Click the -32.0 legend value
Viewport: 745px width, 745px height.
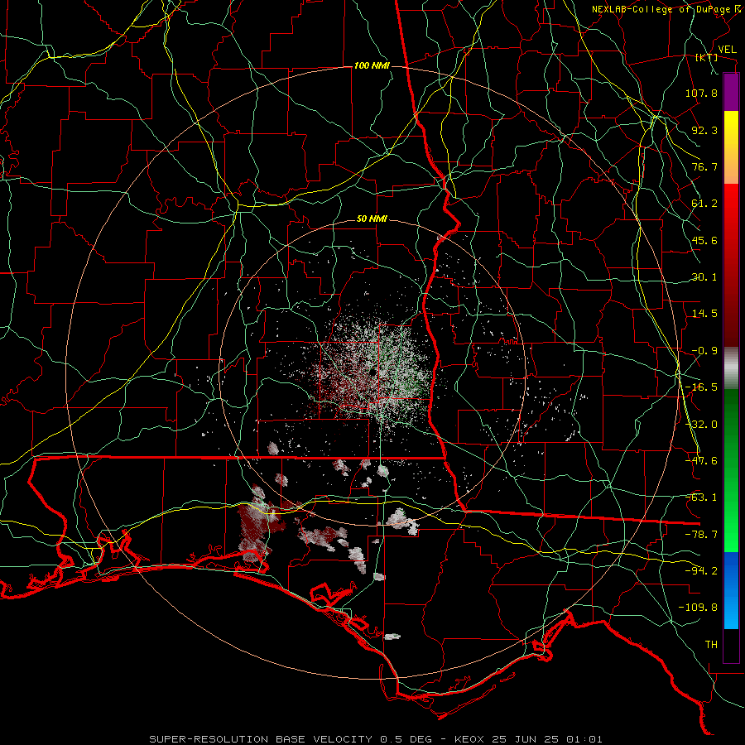[701, 425]
